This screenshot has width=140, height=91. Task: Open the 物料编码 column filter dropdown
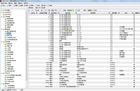119,13
